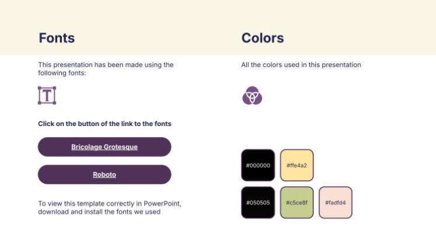The height and width of the screenshot is (245, 436).
Task: Click 'download and install the fonts' line
Action: click(x=99, y=212)
